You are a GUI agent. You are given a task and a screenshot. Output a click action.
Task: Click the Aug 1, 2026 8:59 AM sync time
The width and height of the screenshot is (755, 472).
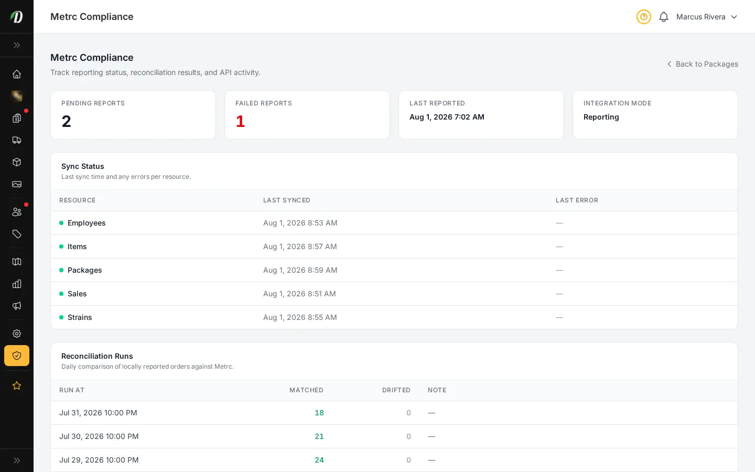tap(300, 270)
